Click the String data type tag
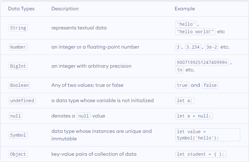Screen dimensions: 249x162 tap(18, 28)
